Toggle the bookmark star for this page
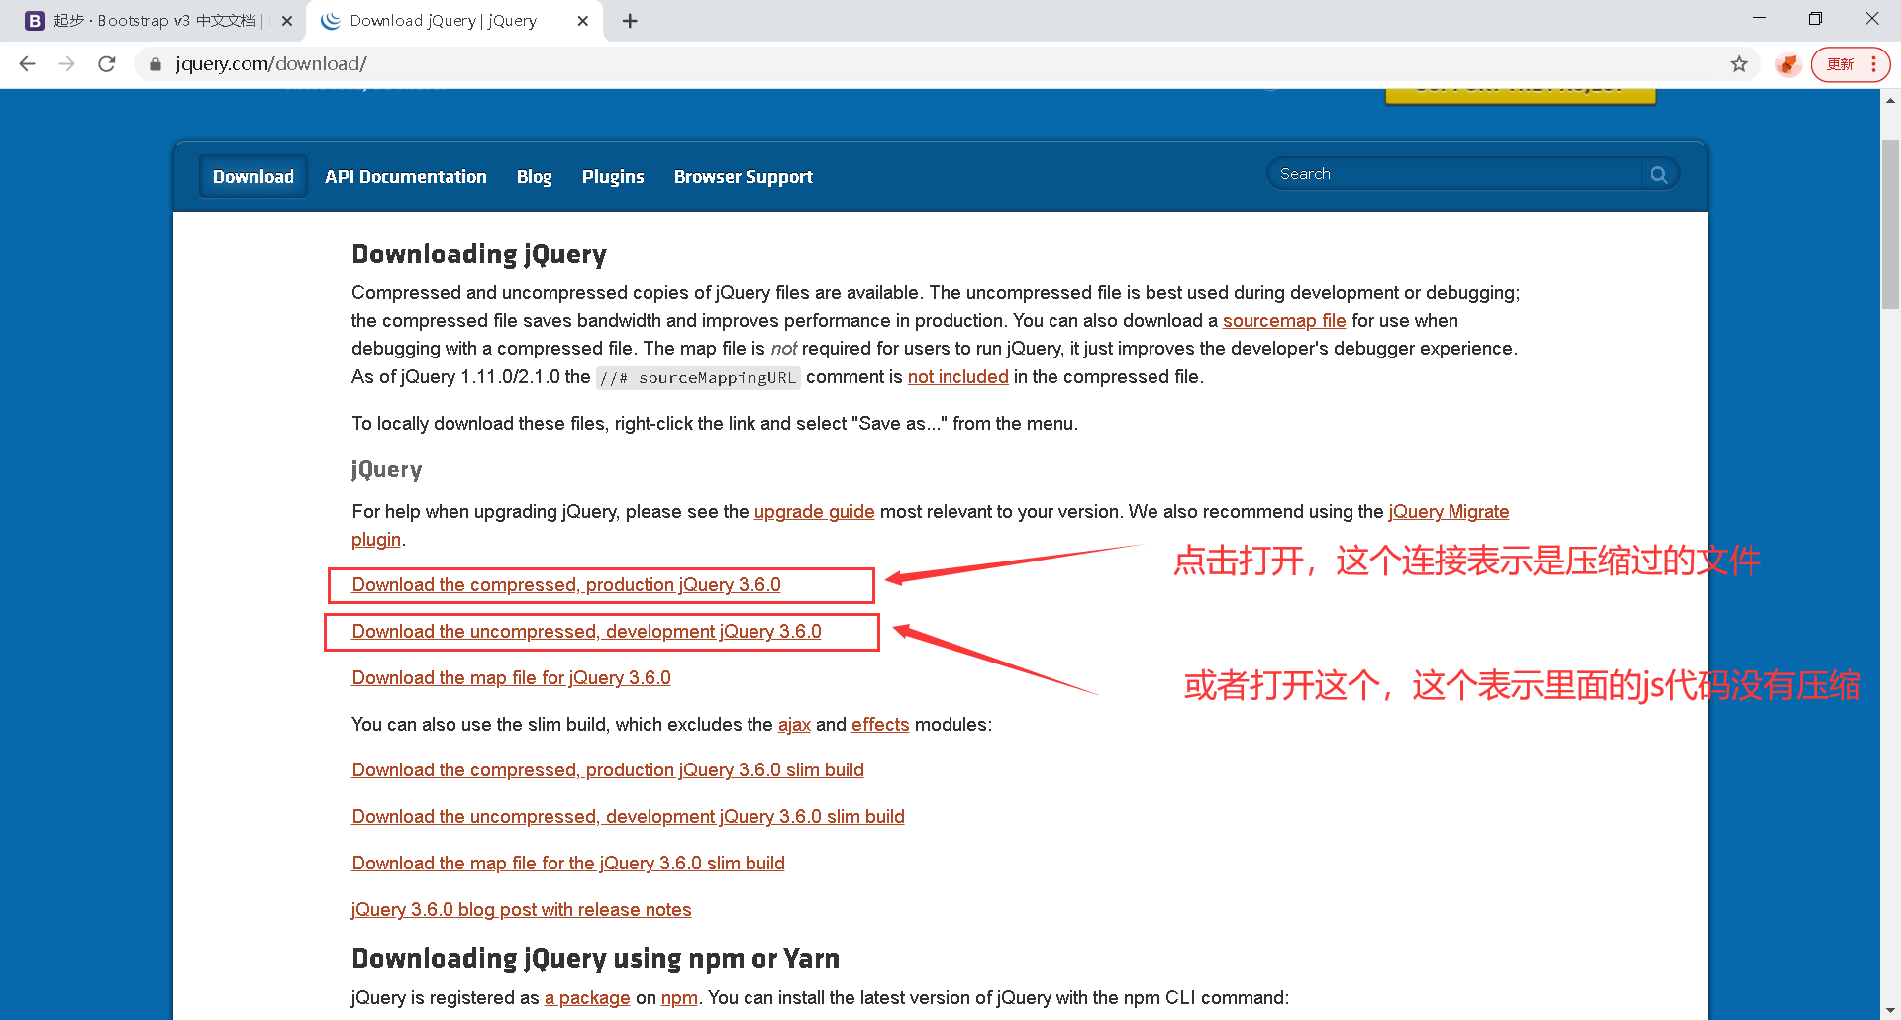 tap(1739, 63)
